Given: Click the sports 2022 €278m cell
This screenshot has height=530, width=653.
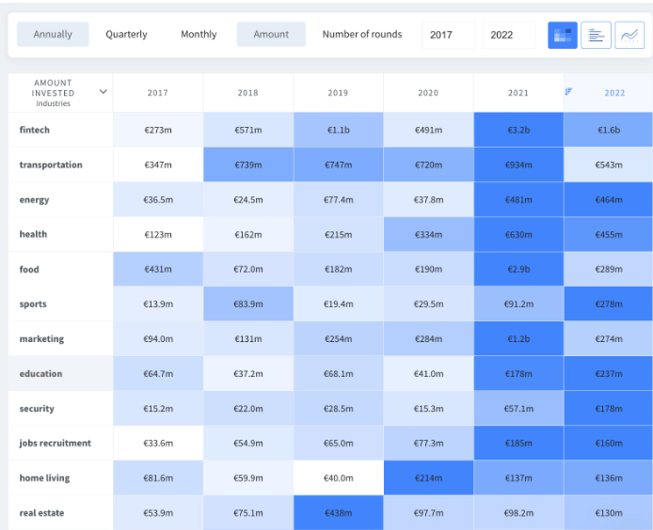Looking at the screenshot, I should click(609, 304).
